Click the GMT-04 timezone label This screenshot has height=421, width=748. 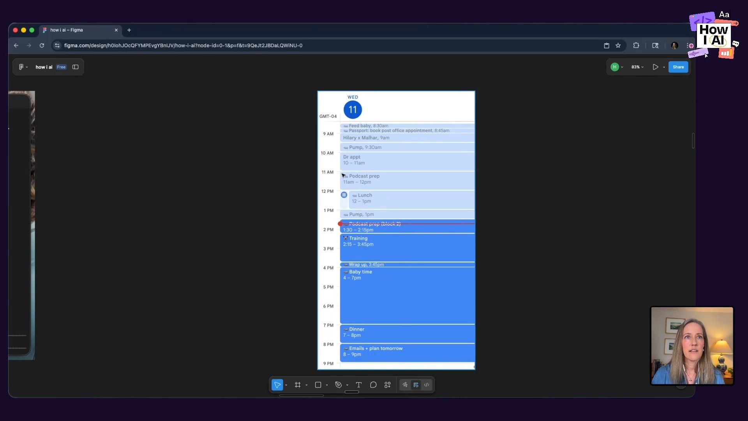click(328, 116)
